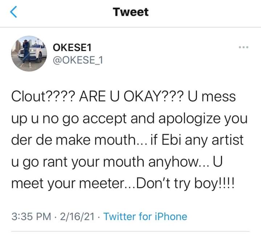Screen dimensions: 261x235
Task: Tap the 2/16/21 date
Action: coord(77,217)
